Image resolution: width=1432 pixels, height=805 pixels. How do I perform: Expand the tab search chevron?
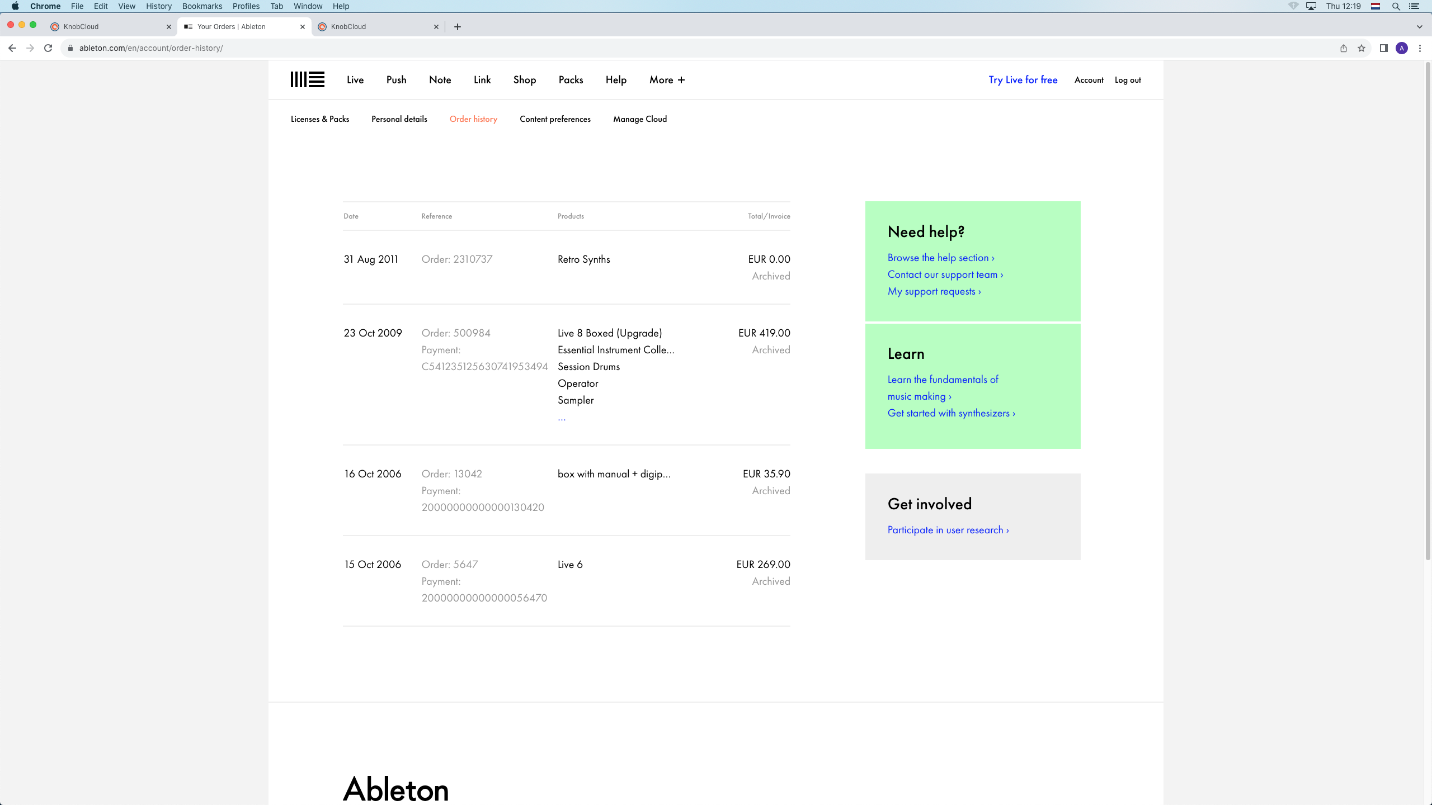(1419, 27)
